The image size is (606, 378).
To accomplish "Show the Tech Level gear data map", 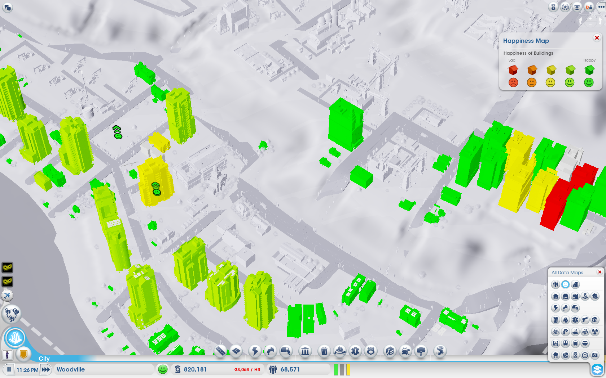I will coord(594,296).
